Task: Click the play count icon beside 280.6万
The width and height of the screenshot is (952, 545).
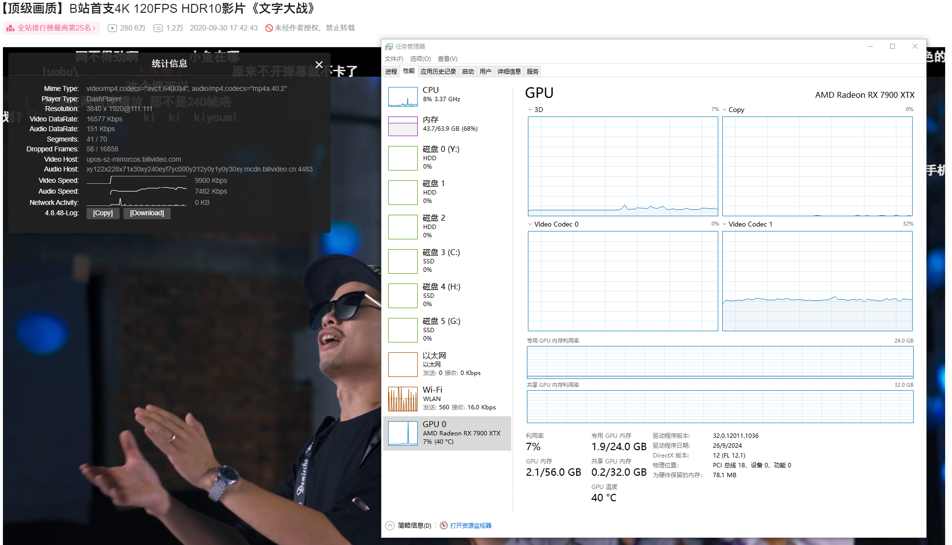Action: pyautogui.click(x=112, y=28)
